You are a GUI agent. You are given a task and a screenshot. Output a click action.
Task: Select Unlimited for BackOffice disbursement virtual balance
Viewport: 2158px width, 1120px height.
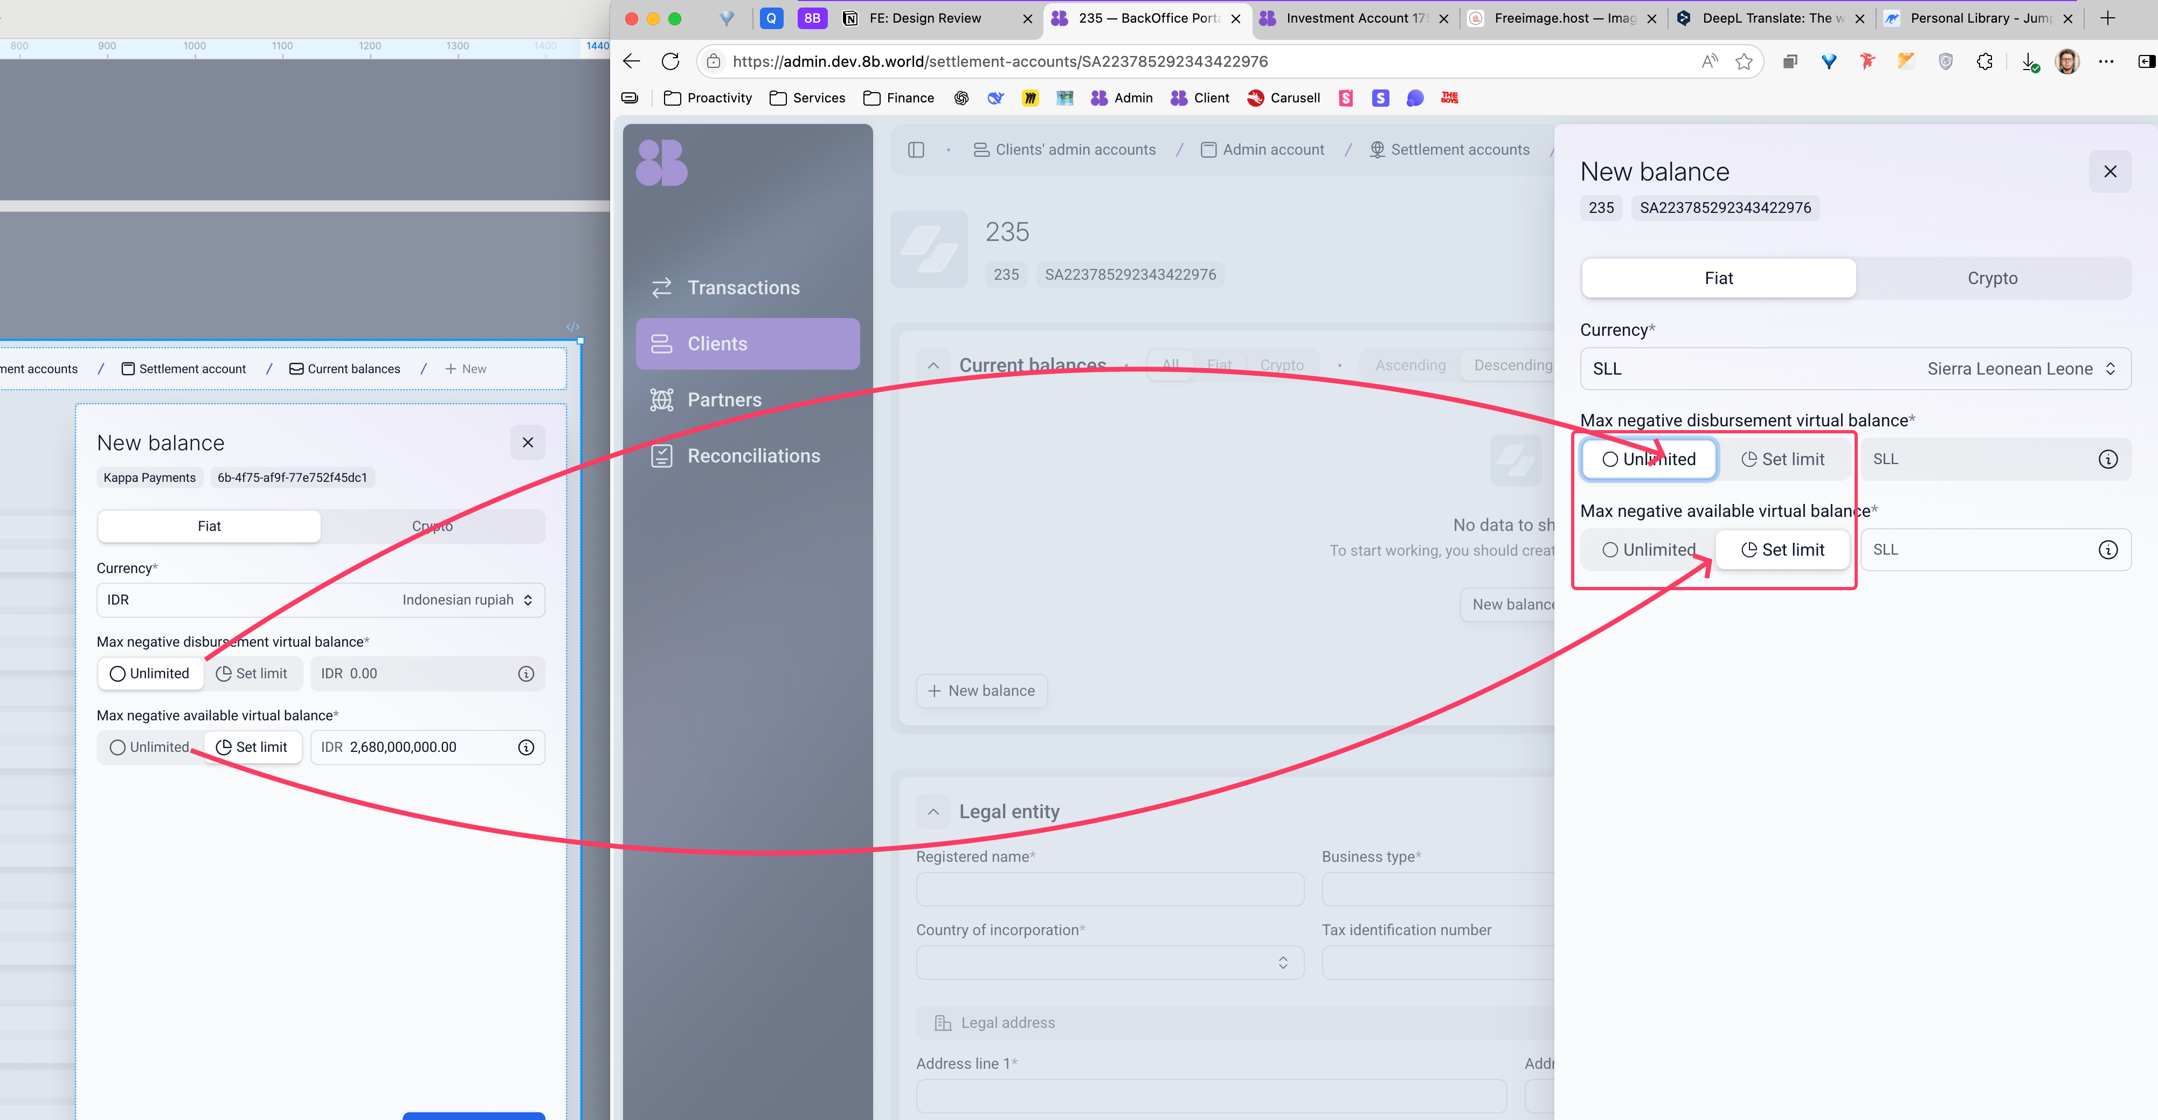pos(1649,459)
